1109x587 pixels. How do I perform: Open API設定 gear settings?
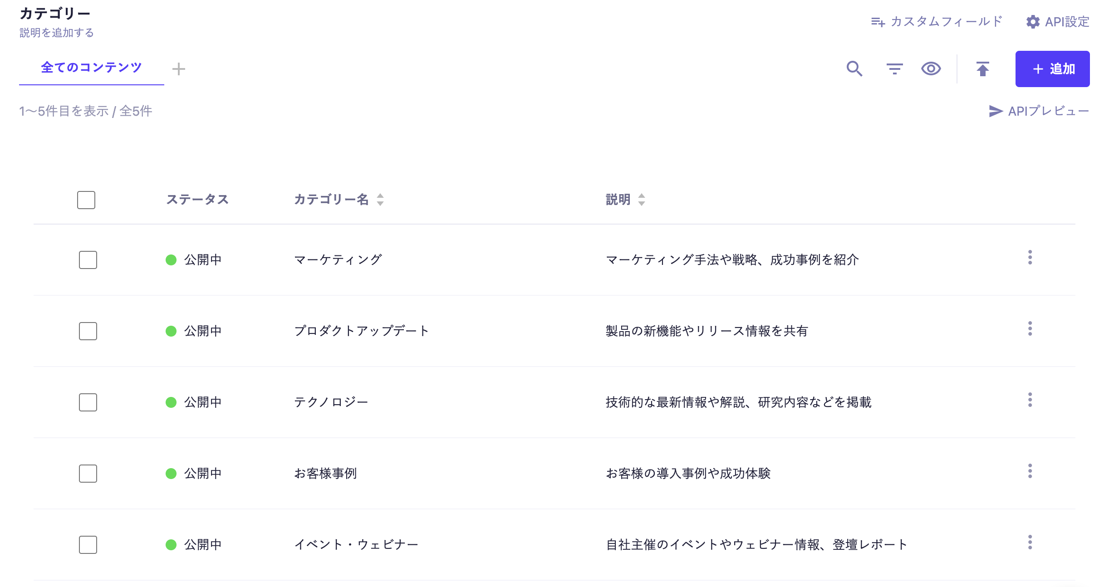tap(1057, 22)
